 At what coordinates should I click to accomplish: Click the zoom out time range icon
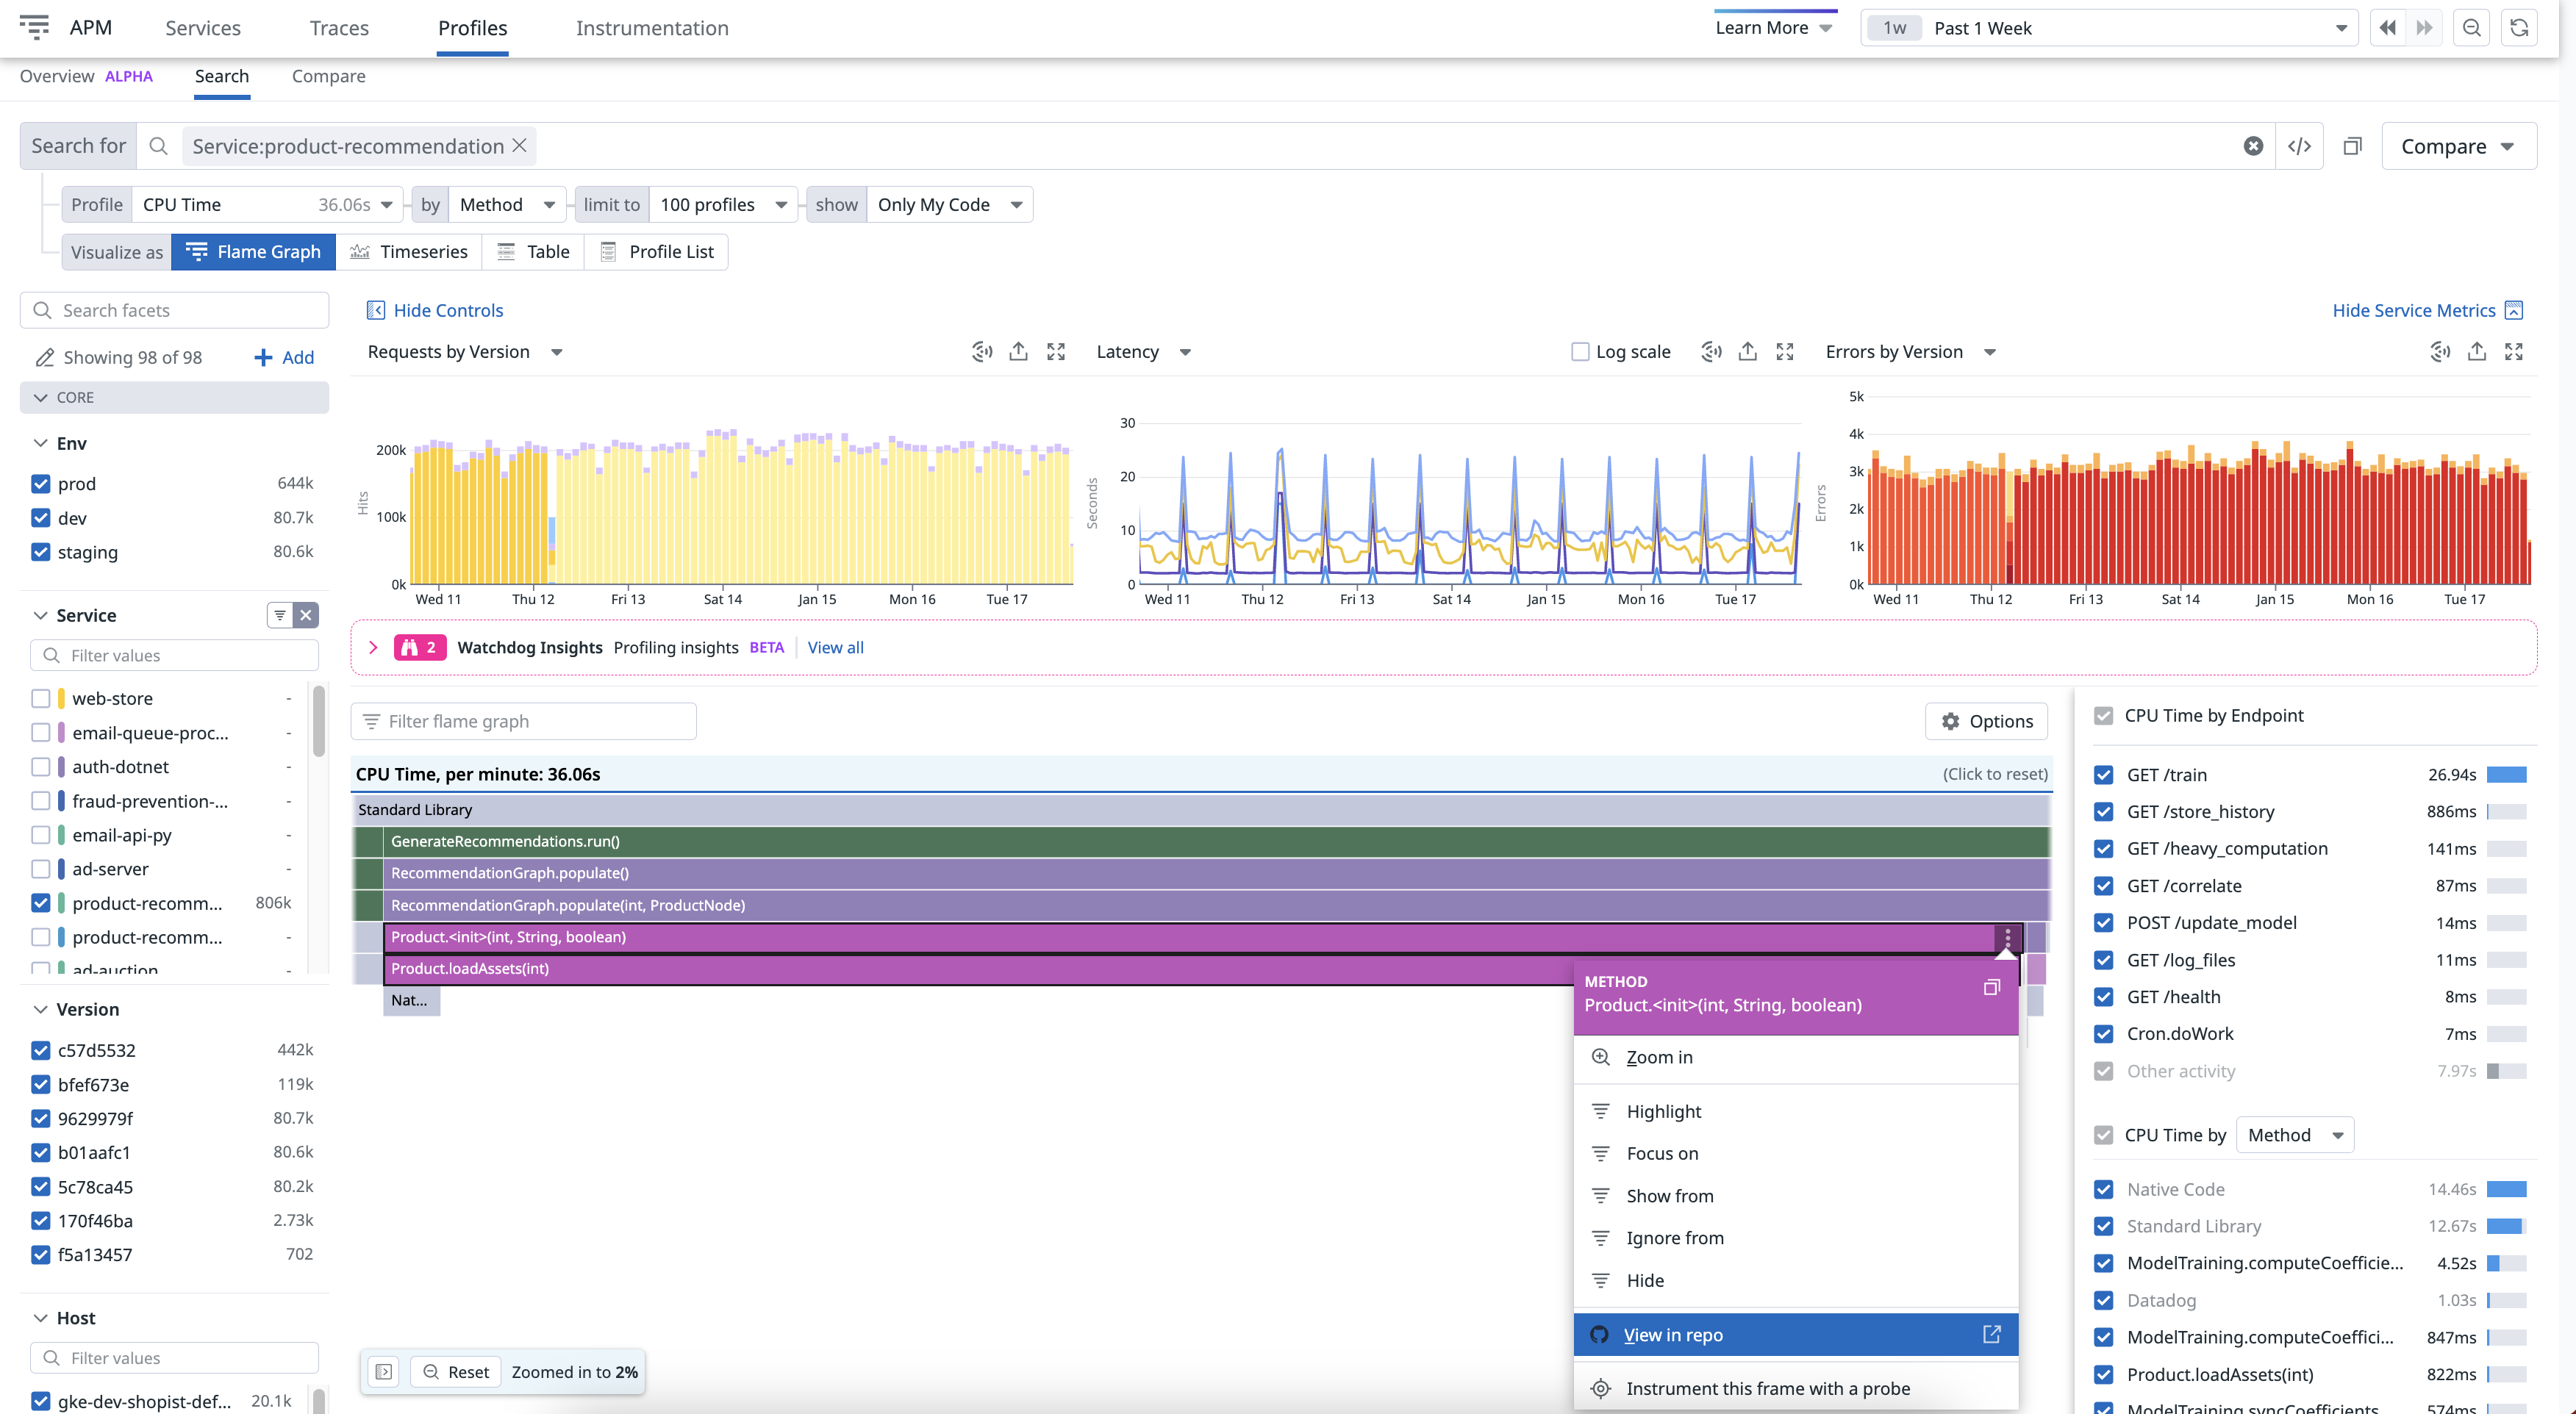(x=2471, y=28)
